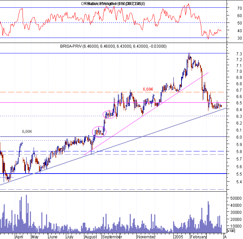Click the x100 volume multiplier box
This screenshot has height=239, width=243.
pos(231,231)
